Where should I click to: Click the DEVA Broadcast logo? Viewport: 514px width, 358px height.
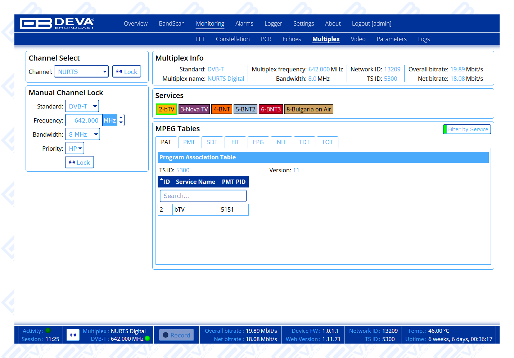click(57, 23)
